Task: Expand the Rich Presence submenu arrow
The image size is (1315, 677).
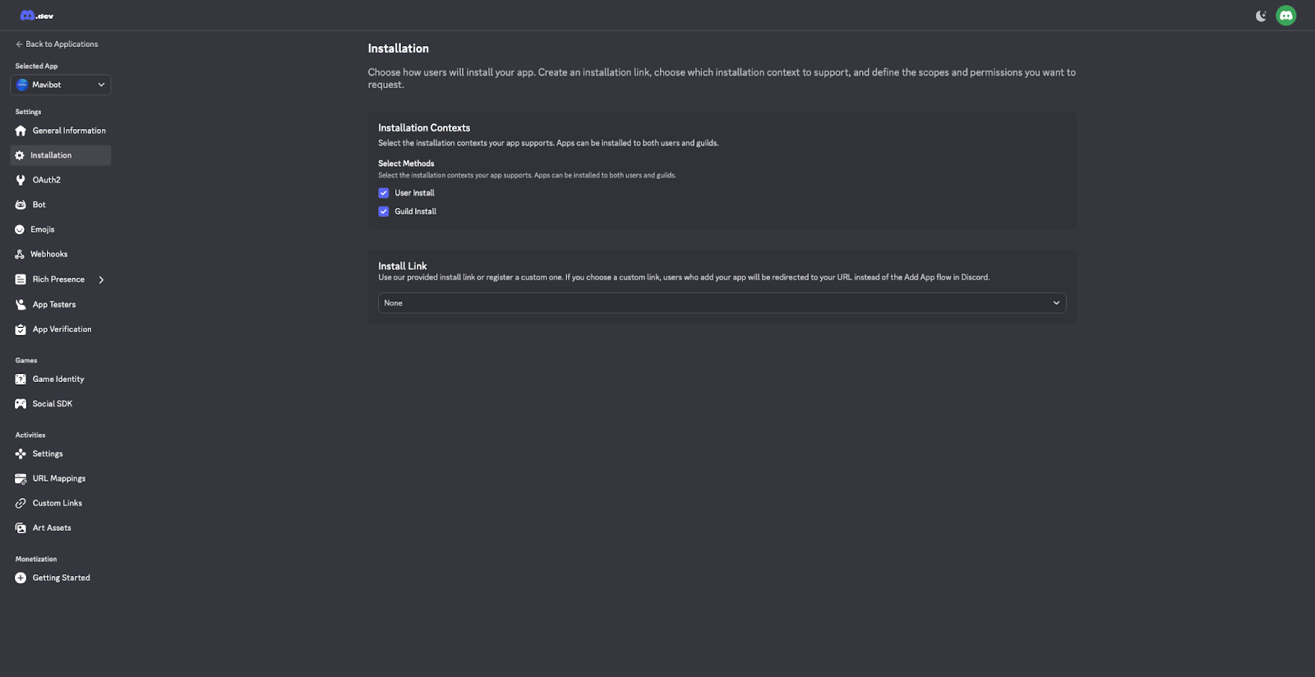Action: click(101, 280)
